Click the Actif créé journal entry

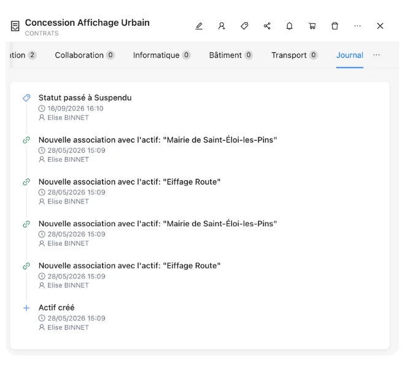click(56, 307)
